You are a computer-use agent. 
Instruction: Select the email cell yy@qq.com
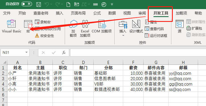pyautogui.click(x=183, y=73)
